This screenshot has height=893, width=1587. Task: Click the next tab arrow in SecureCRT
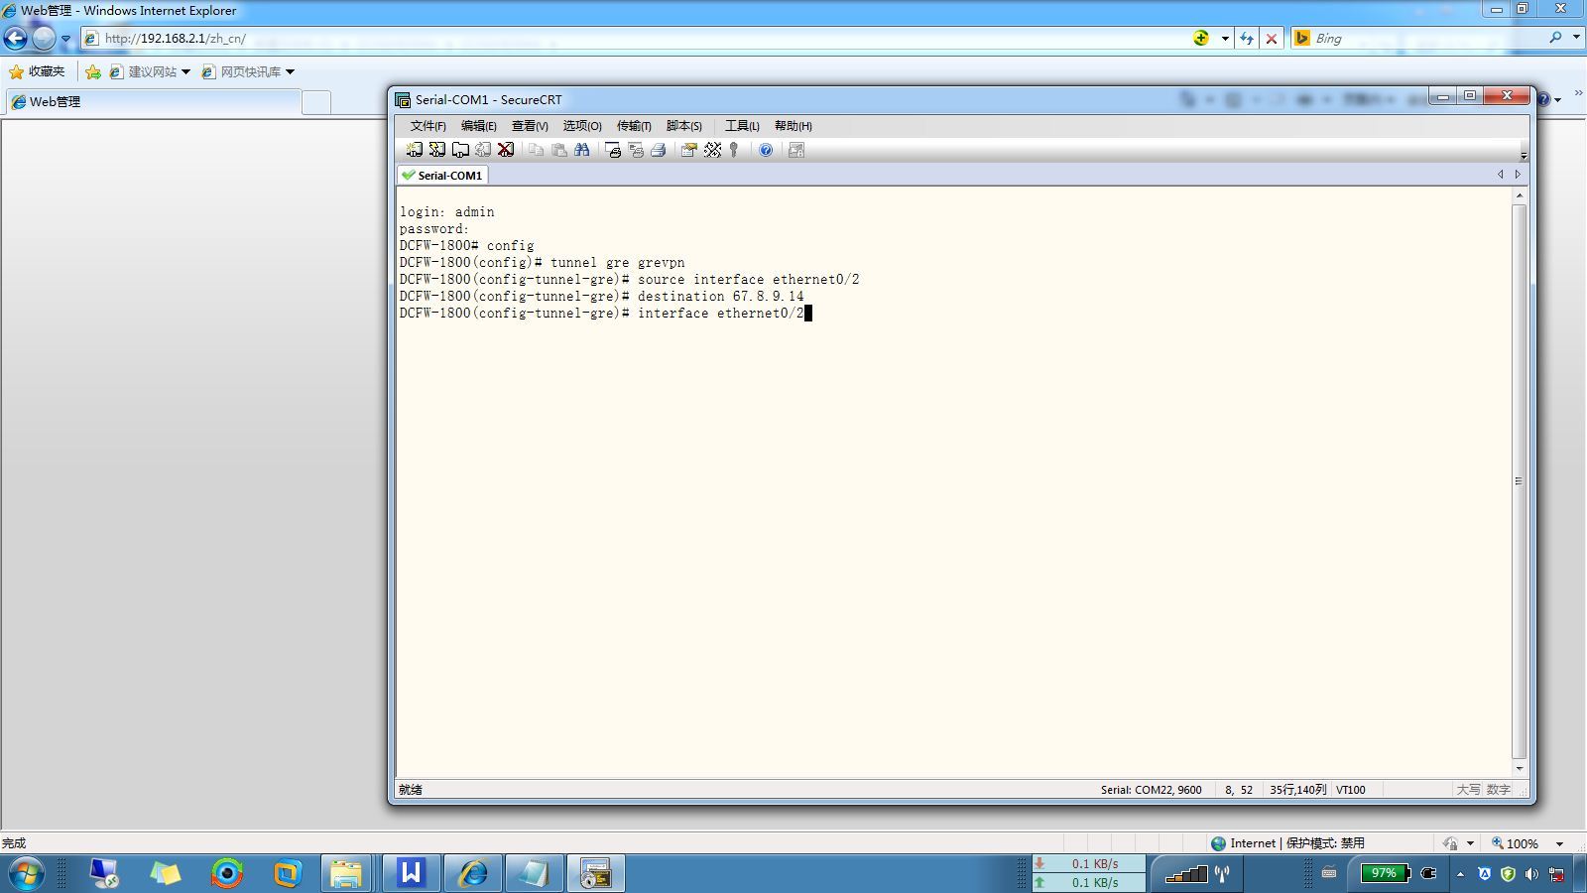pyautogui.click(x=1518, y=175)
